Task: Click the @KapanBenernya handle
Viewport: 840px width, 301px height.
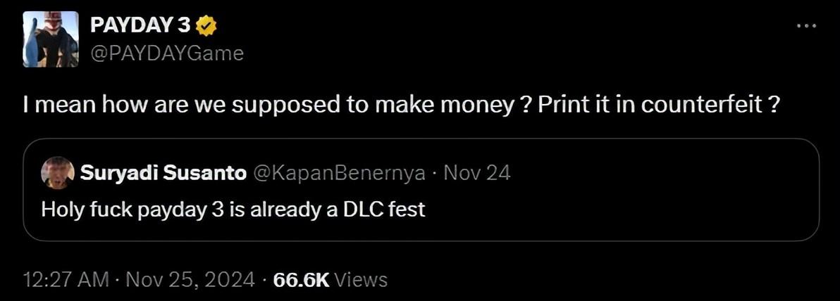Action: point(338,173)
